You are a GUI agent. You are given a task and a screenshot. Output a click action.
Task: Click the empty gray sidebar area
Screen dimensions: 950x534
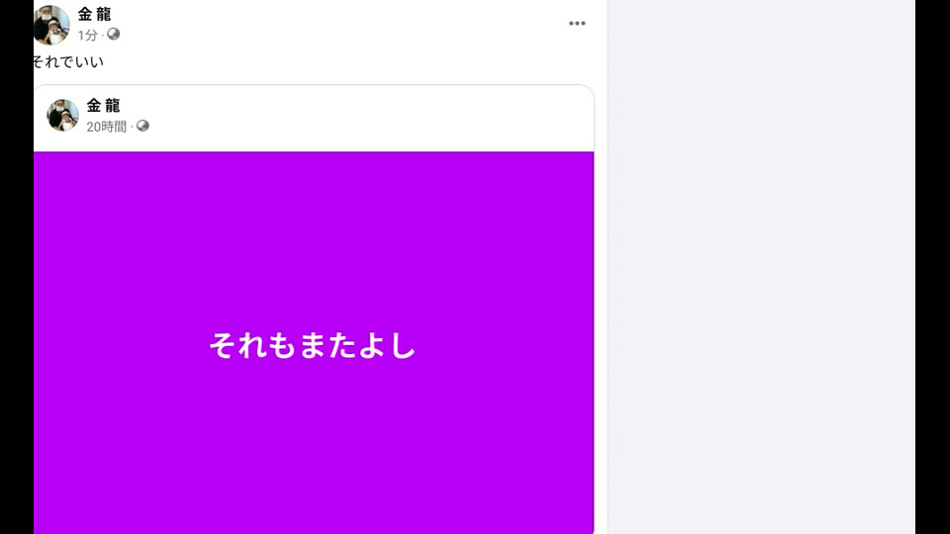coord(762,267)
